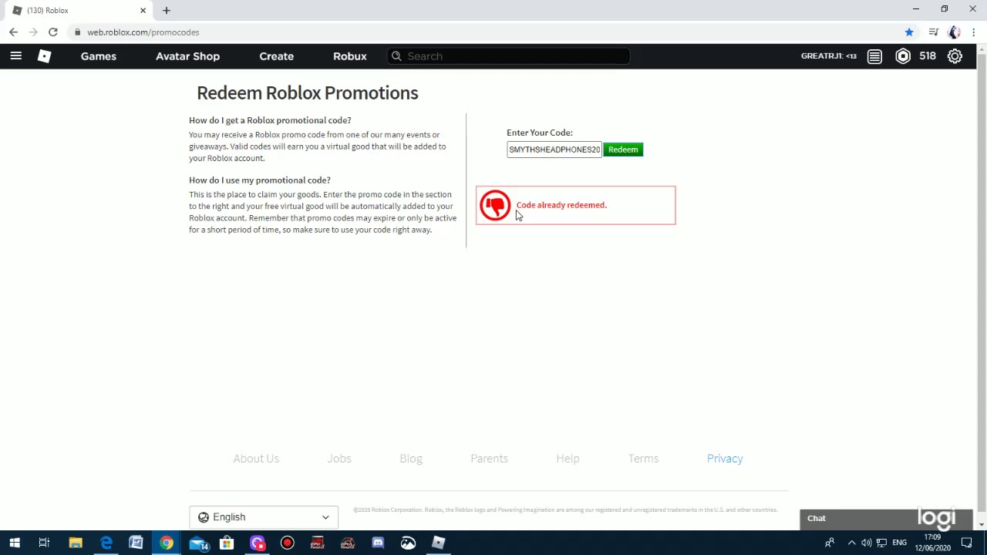Click the Chrome profile avatar
This screenshot has height=555, width=987.
(x=954, y=32)
